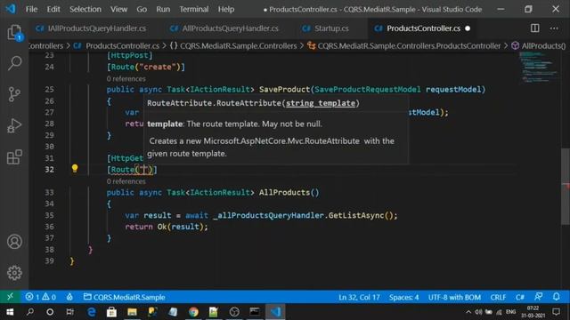Click line number 35 in gutter
Viewport: 570px width, 320px height.
(49, 215)
